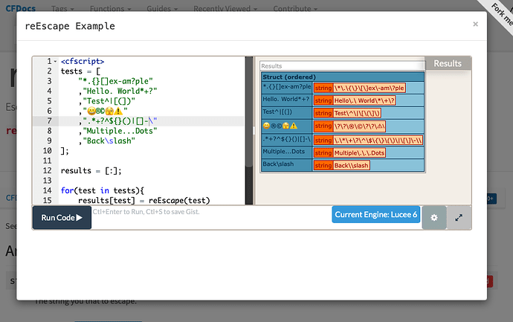Collapse the cfscript block fold arrow
This screenshot has width=513, height=322.
pyautogui.click(x=57, y=62)
